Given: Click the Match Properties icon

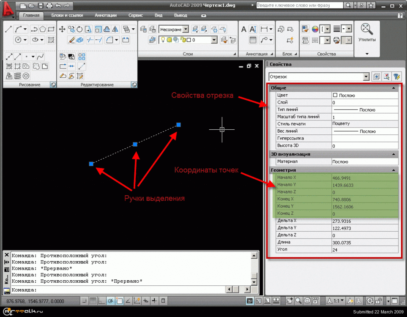Looking at the screenshot, I should click(x=305, y=29).
